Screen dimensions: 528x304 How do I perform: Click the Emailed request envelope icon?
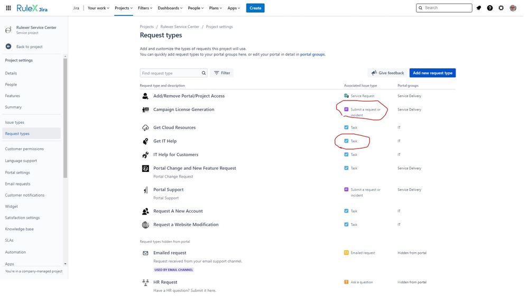(x=145, y=253)
